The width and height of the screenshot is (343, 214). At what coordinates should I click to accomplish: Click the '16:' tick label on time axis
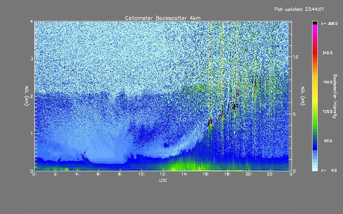(206, 174)
